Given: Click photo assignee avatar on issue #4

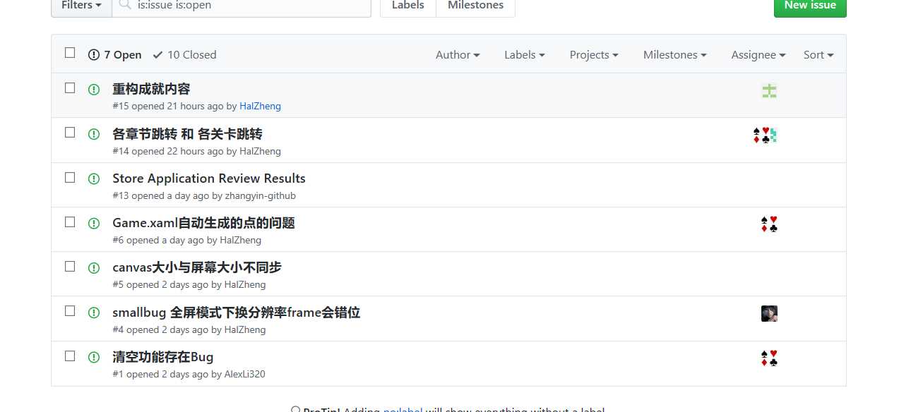Looking at the screenshot, I should (769, 313).
